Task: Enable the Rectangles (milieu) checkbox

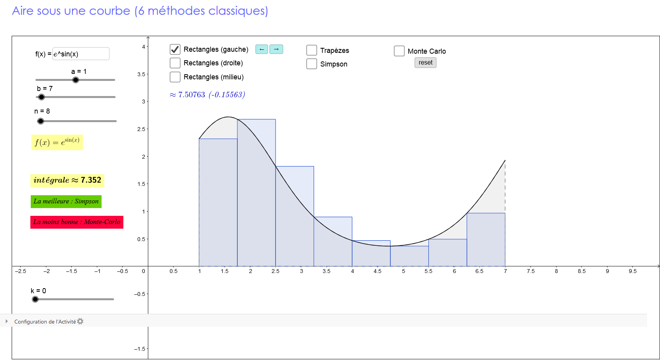Action: click(x=175, y=77)
